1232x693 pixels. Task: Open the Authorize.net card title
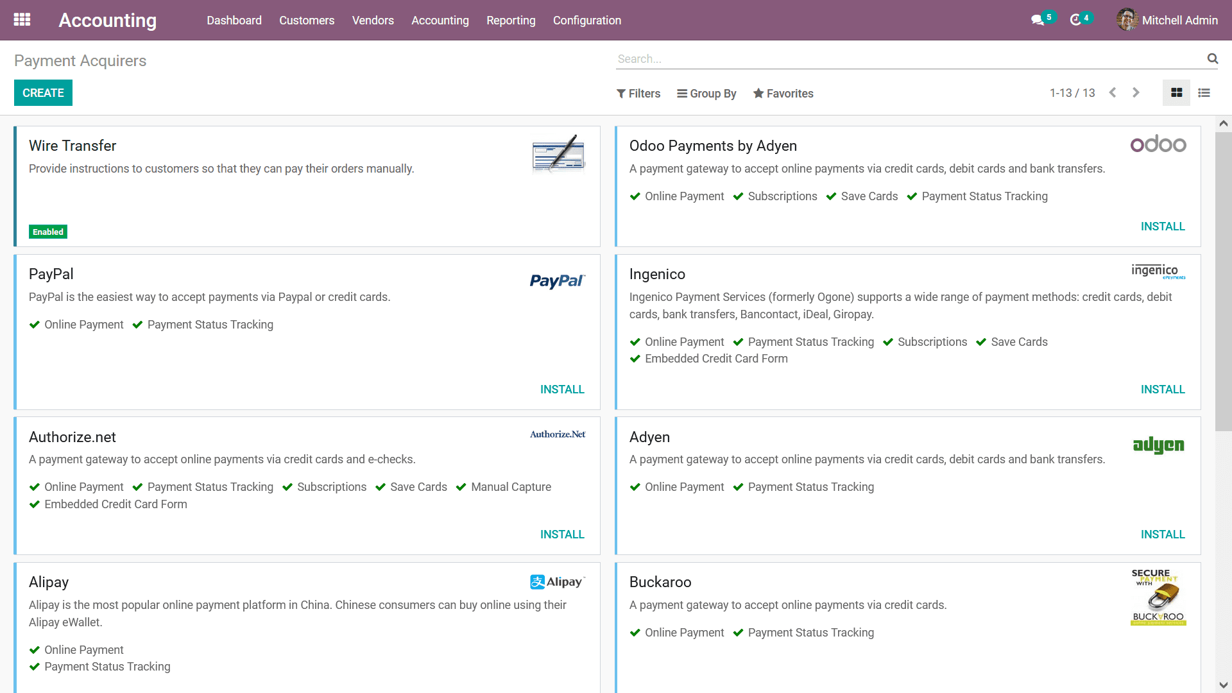tap(73, 437)
